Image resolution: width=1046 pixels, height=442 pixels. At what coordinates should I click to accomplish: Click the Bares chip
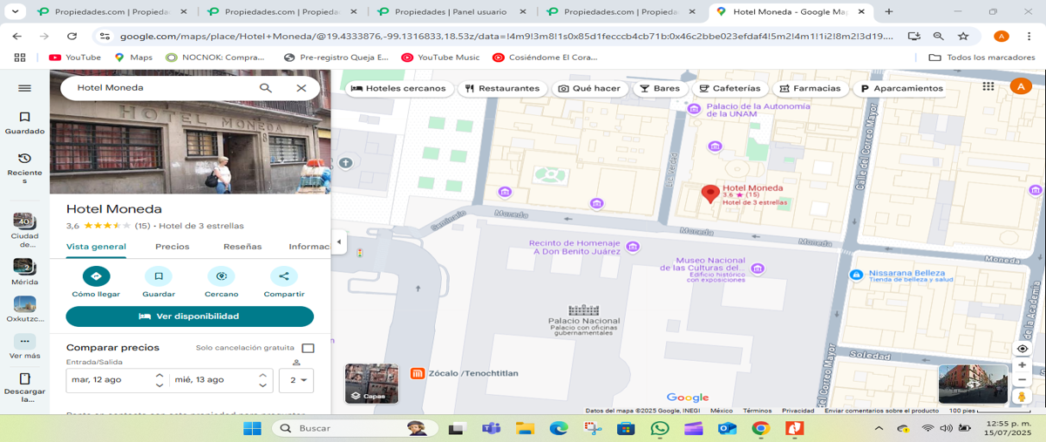[x=659, y=88]
